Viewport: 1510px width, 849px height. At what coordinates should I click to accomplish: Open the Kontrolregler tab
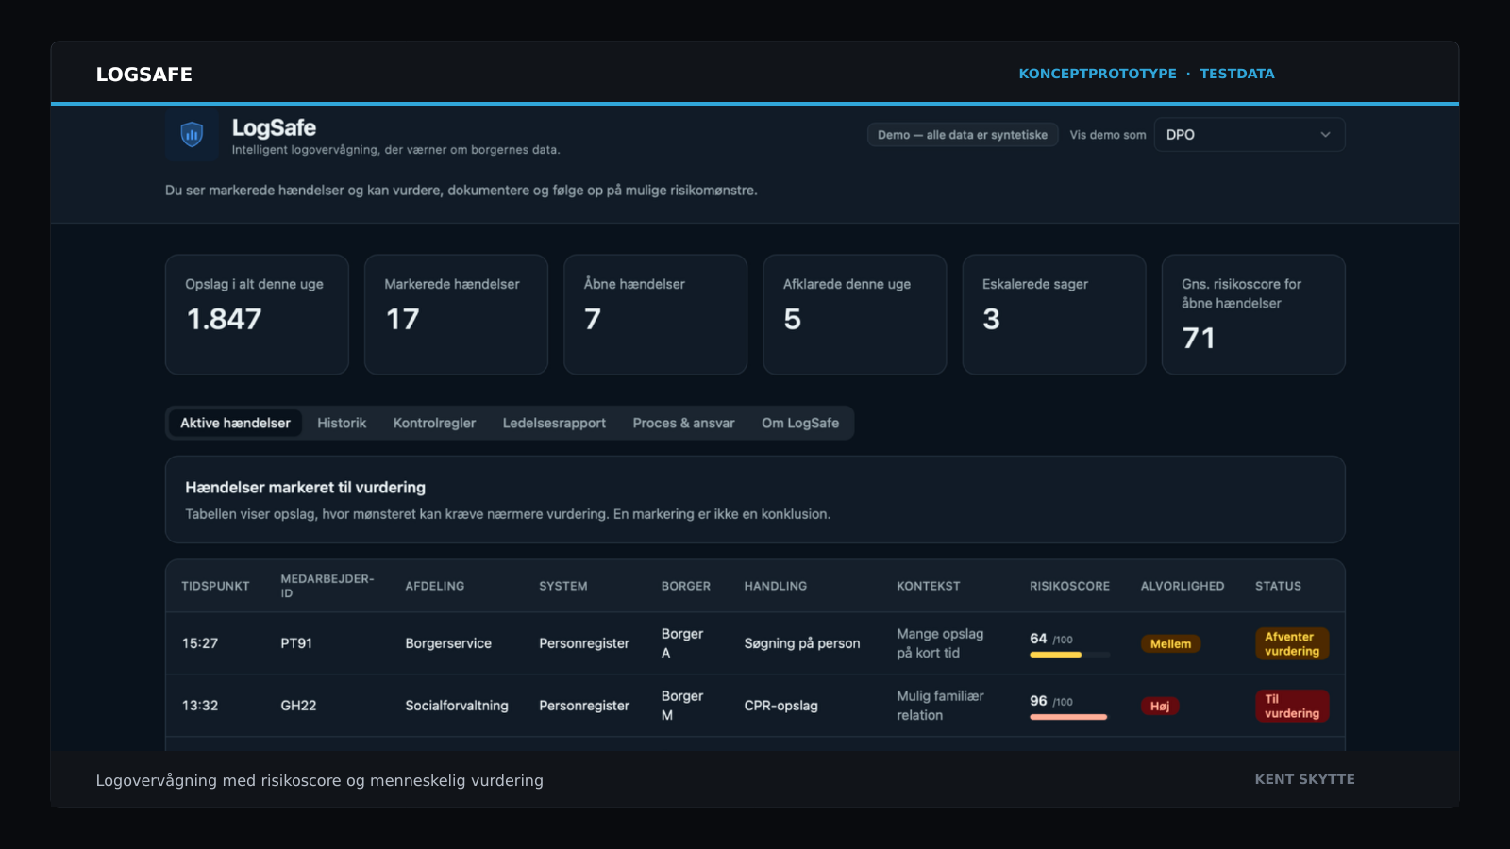pyautogui.click(x=434, y=424)
